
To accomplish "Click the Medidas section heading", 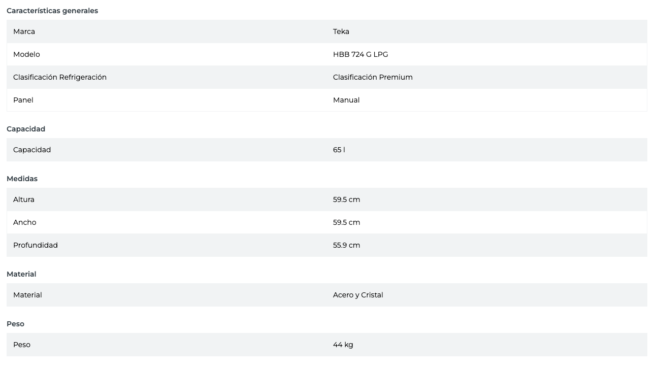I will point(22,179).
